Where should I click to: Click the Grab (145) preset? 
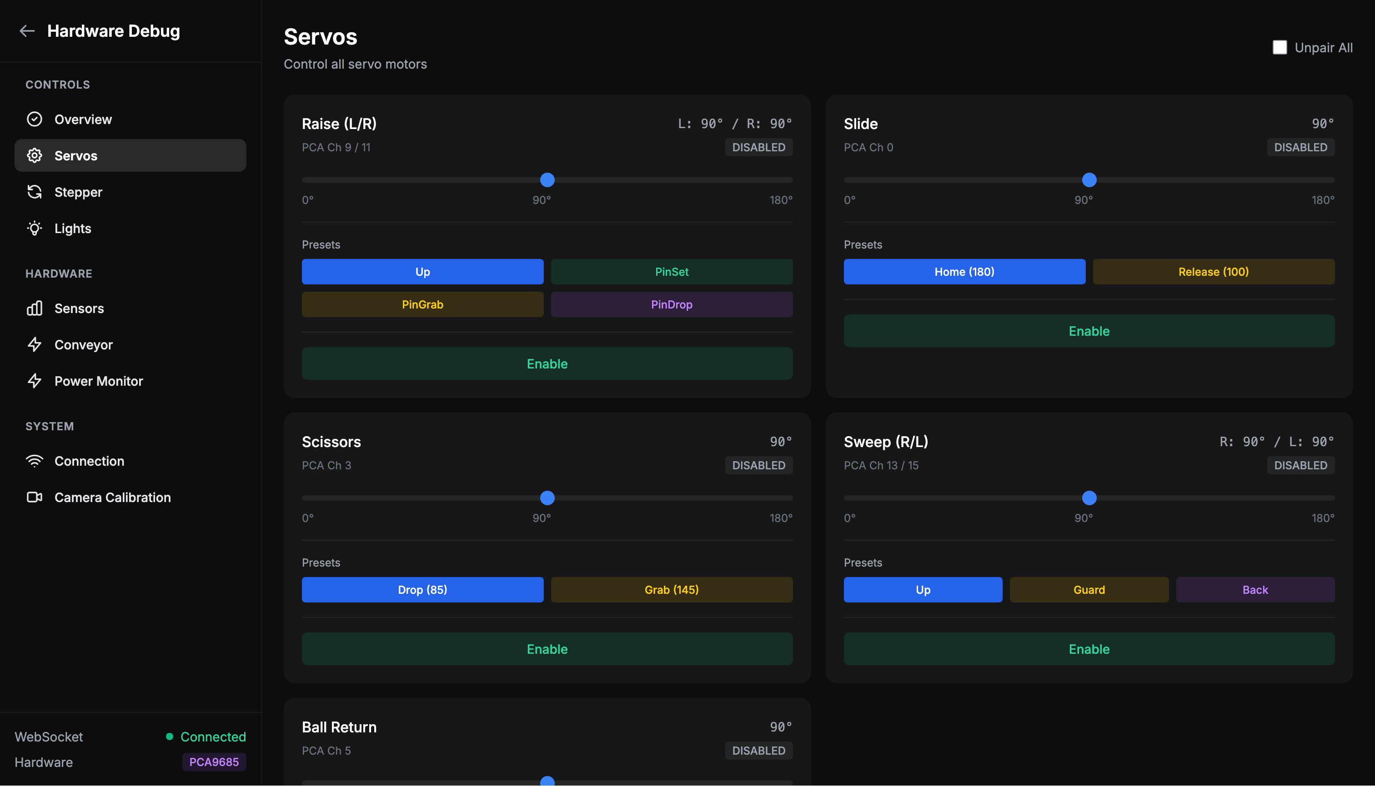671,590
